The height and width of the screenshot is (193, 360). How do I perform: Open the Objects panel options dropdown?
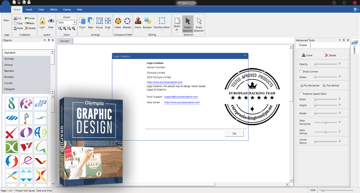tap(45, 40)
